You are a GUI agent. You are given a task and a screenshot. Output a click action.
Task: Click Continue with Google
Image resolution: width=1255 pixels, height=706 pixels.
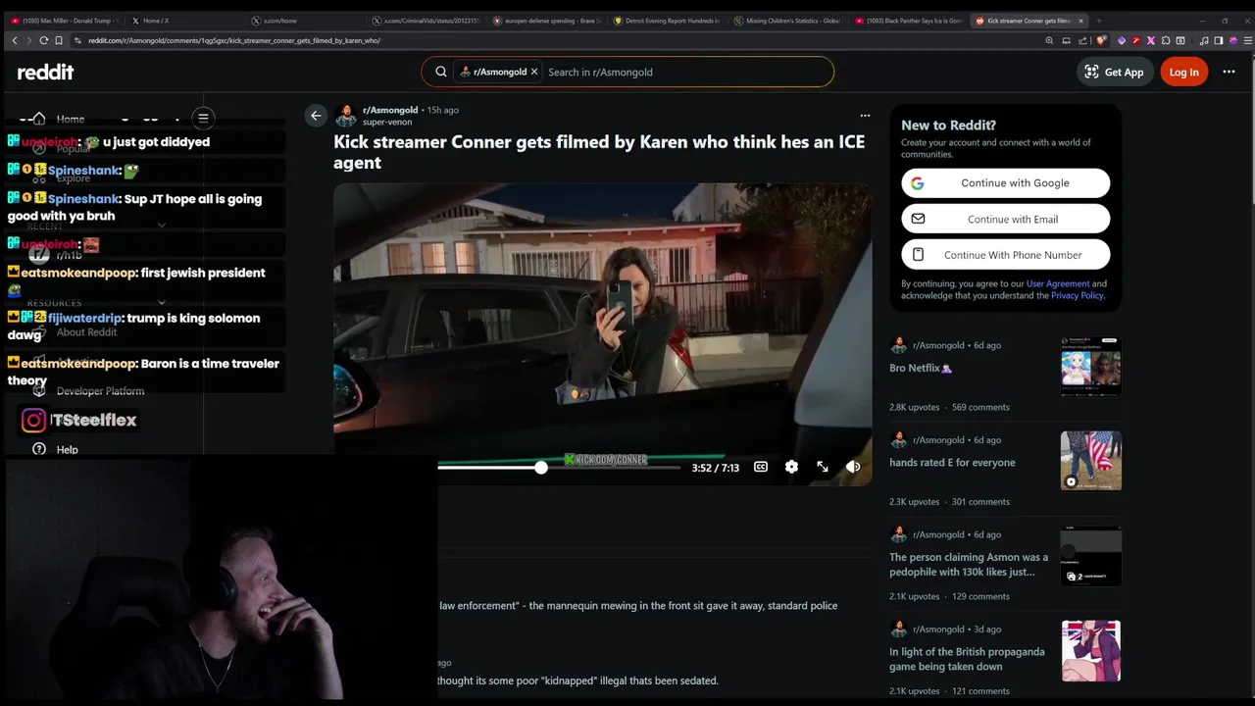coord(1006,183)
